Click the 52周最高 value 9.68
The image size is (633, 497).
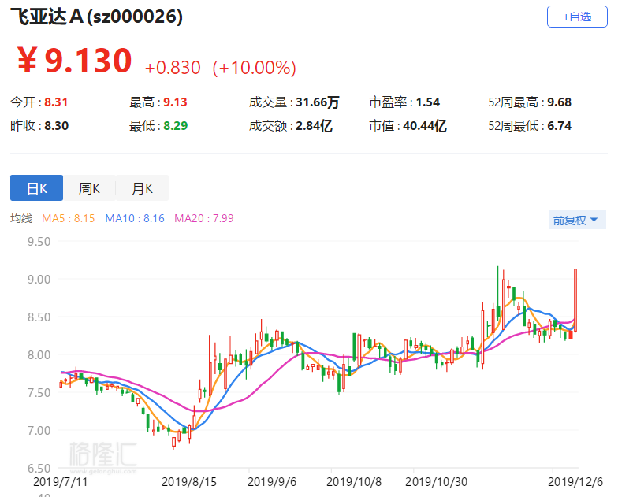[x=559, y=102]
